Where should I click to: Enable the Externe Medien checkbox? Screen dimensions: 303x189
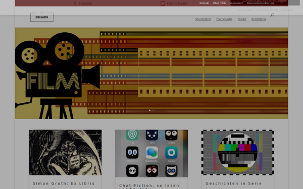163,4
